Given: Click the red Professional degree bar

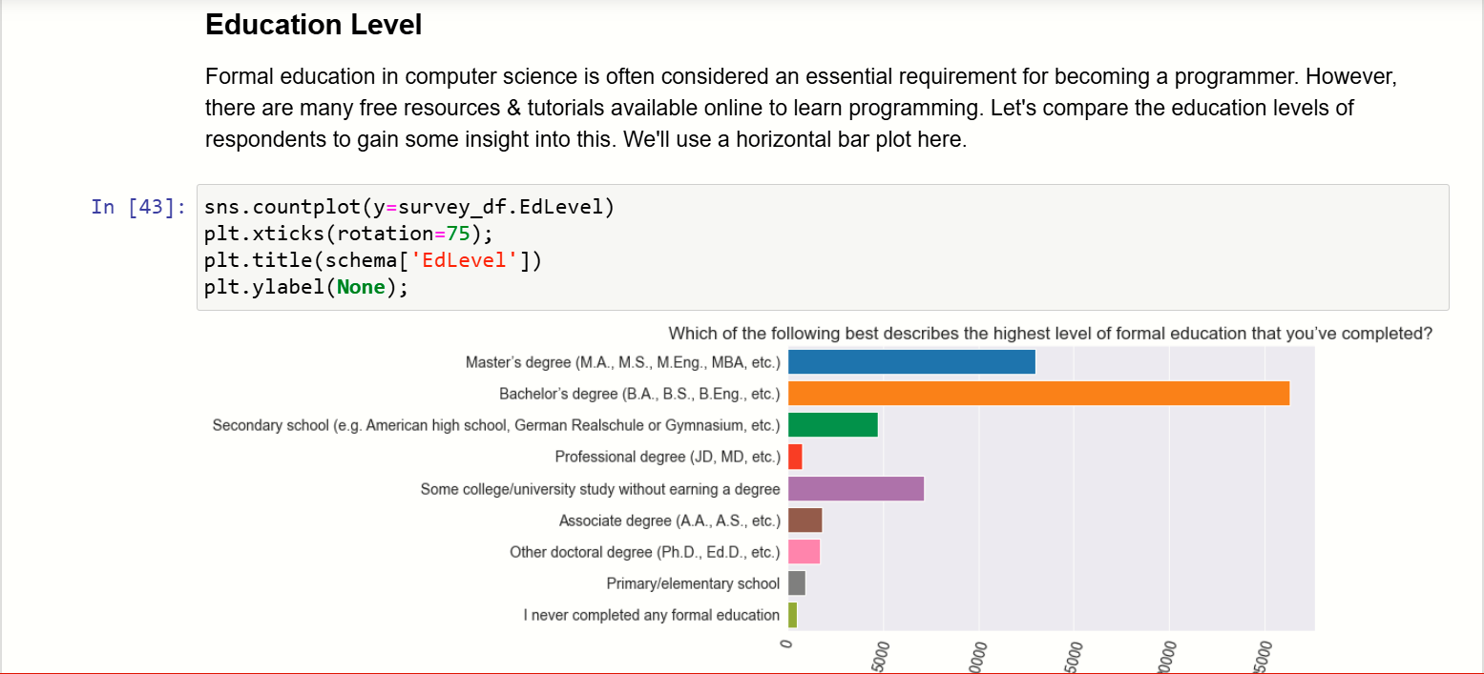Looking at the screenshot, I should click(795, 457).
